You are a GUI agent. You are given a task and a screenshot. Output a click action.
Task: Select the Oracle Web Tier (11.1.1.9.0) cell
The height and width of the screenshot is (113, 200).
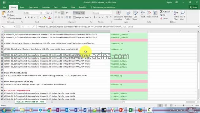[57, 73]
